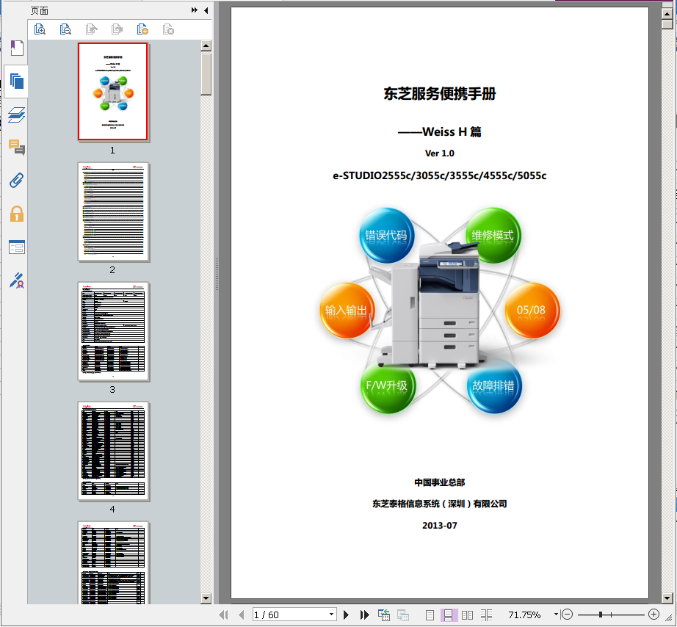Click the 中国事业总部 text
The height and width of the screenshot is (627, 677).
click(440, 482)
